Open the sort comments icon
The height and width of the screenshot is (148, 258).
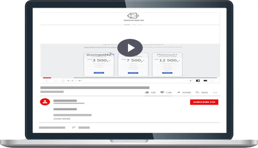click(x=74, y=127)
